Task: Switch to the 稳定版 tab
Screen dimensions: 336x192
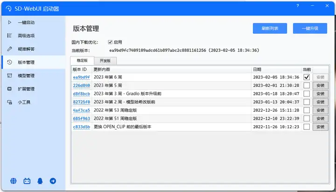Action: [x=82, y=60]
